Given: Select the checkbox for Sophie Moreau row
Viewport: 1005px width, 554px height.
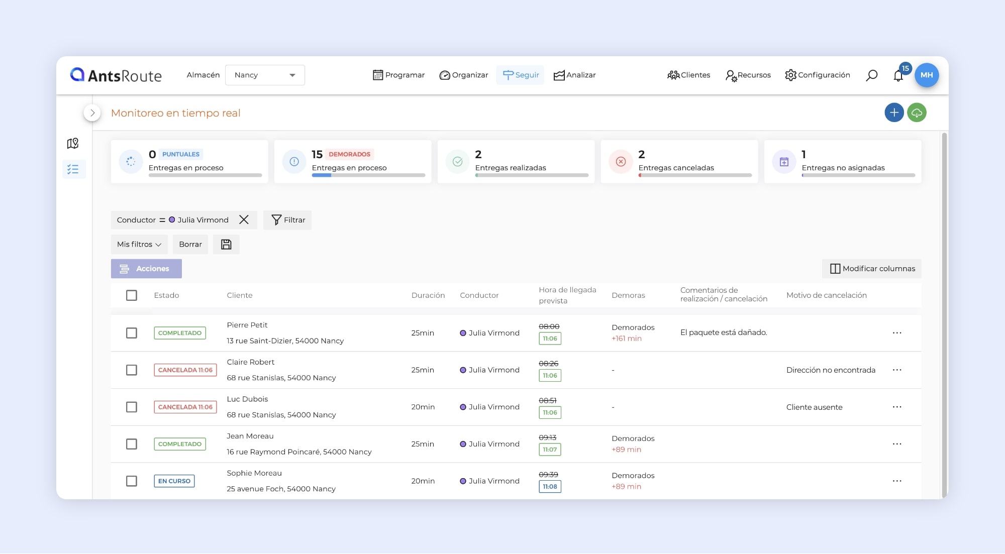Looking at the screenshot, I should (x=132, y=481).
